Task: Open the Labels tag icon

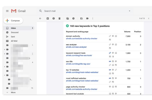Action: click(x=87, y=18)
